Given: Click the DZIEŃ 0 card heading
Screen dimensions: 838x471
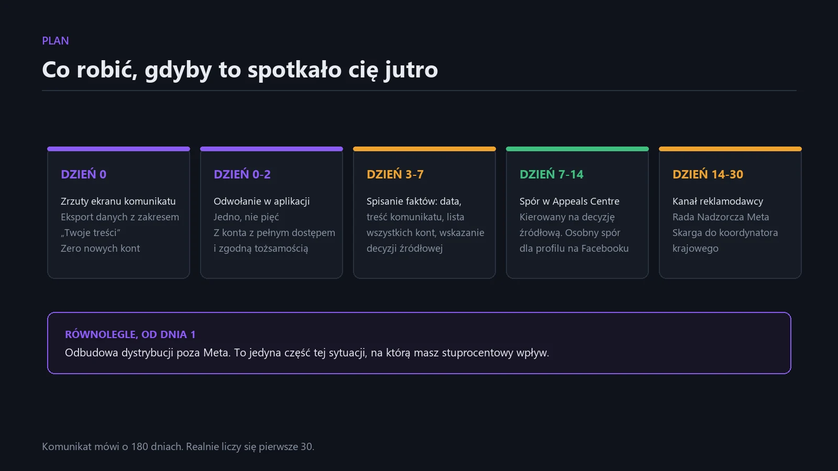Looking at the screenshot, I should [84, 174].
